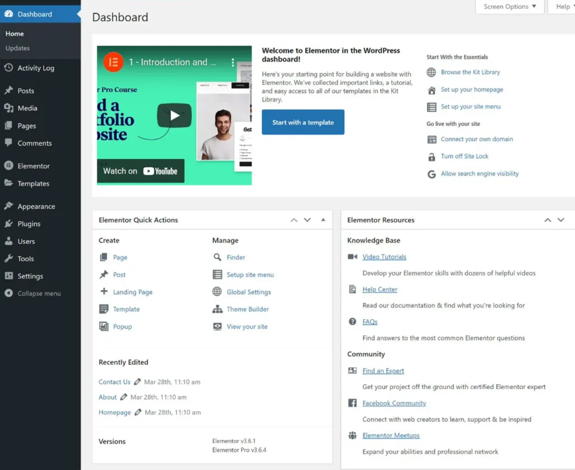Click the Elementor logo icon in sidebar
This screenshot has width=575, height=470.
[9, 166]
